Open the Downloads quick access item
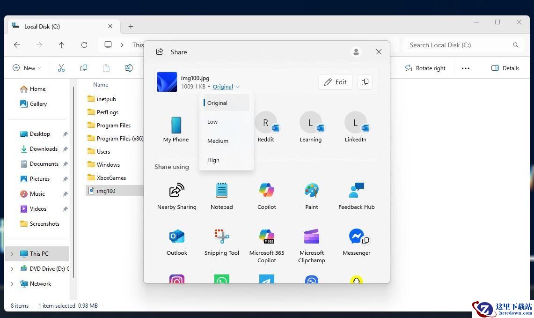This screenshot has width=534, height=318. tap(39, 149)
